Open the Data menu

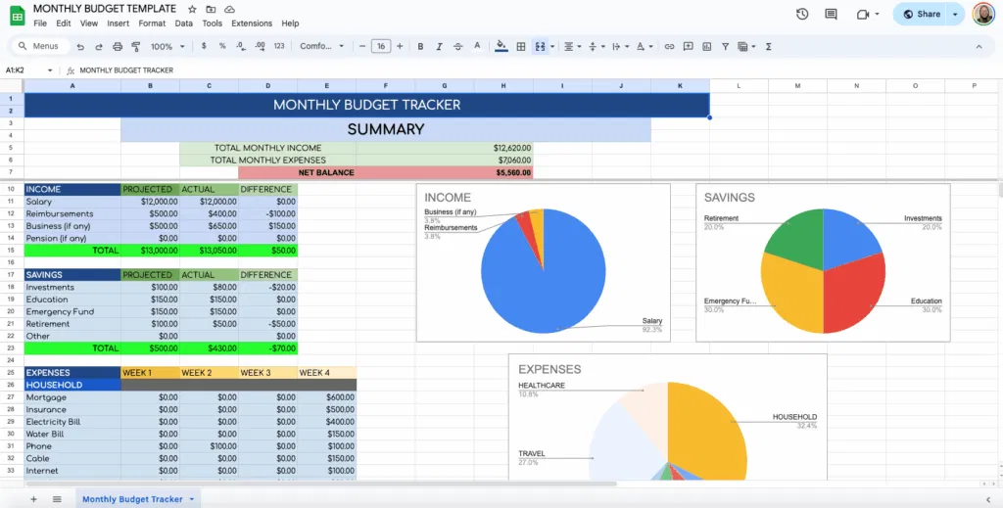(183, 23)
